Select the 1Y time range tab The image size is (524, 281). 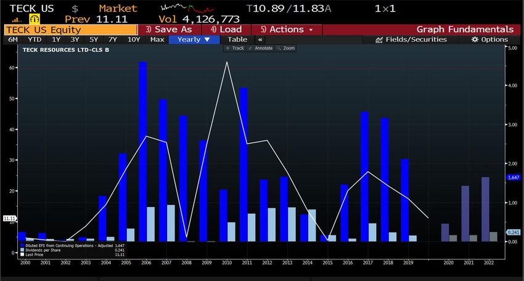tap(56, 39)
